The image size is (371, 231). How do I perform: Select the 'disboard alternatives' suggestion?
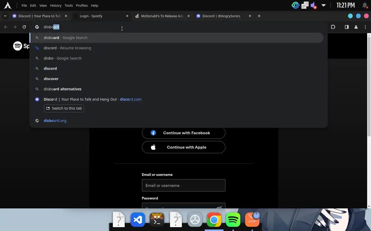tap(177, 89)
